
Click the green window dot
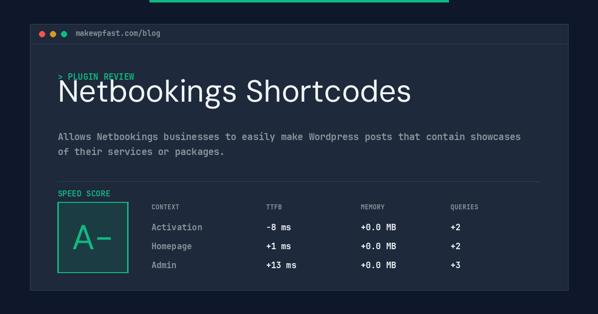tap(64, 34)
